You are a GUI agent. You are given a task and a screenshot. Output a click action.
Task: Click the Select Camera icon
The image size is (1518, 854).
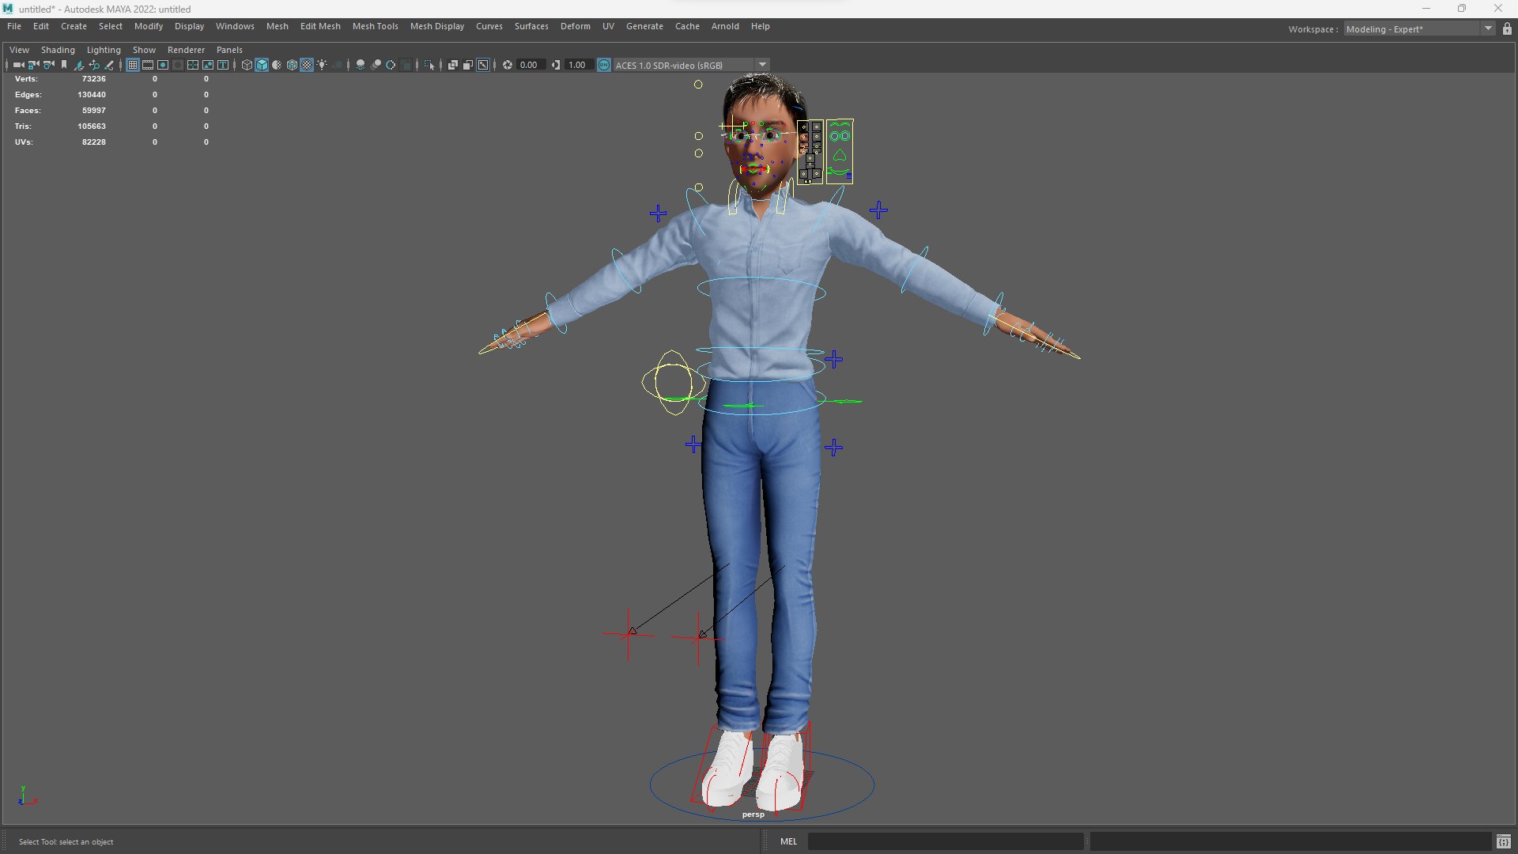[x=18, y=65]
